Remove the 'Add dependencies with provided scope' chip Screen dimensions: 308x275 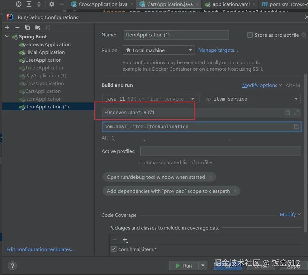point(235,191)
